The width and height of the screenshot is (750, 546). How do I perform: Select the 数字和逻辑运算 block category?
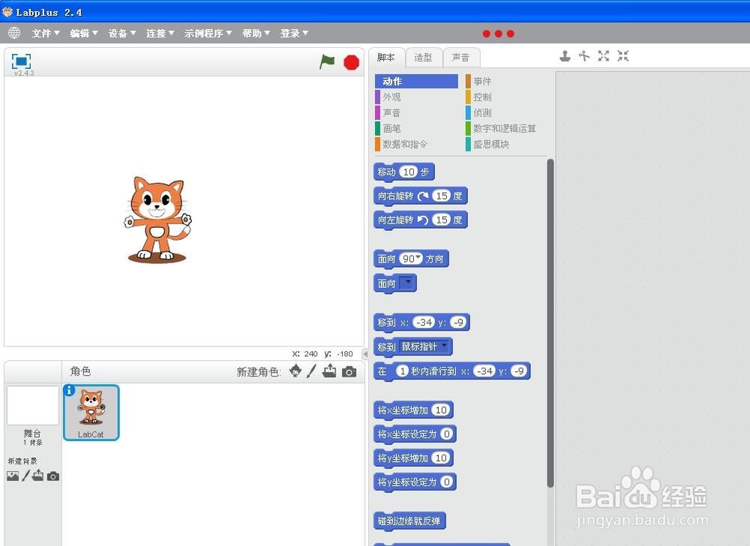tap(501, 128)
